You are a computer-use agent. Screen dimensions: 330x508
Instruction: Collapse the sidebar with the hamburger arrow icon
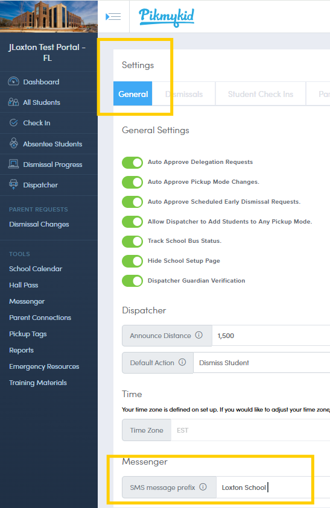[x=113, y=16]
